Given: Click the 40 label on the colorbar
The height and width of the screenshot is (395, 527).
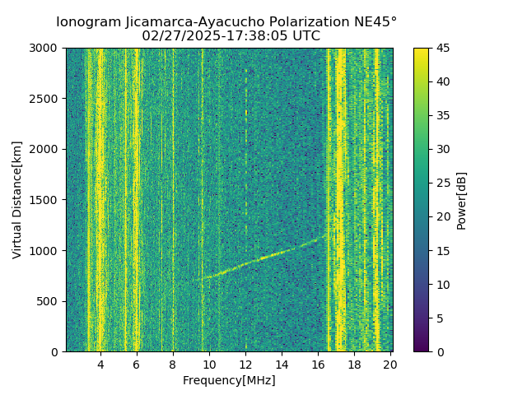Looking at the screenshot, I should [443, 81].
